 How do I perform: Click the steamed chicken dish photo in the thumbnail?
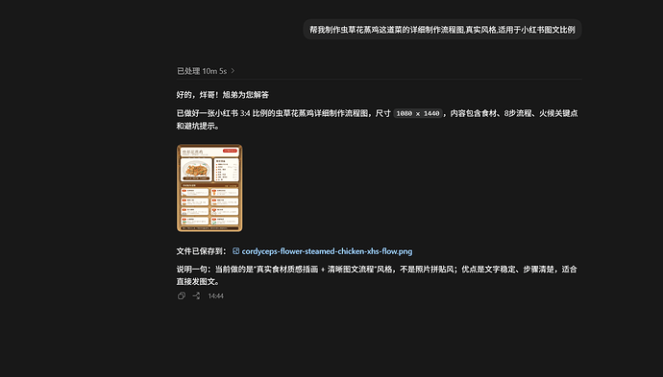tap(196, 170)
